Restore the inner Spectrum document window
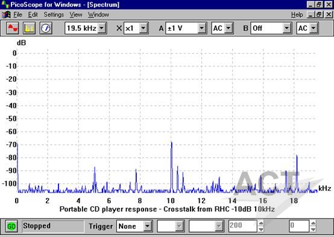334x237 pixels. click(320, 14)
